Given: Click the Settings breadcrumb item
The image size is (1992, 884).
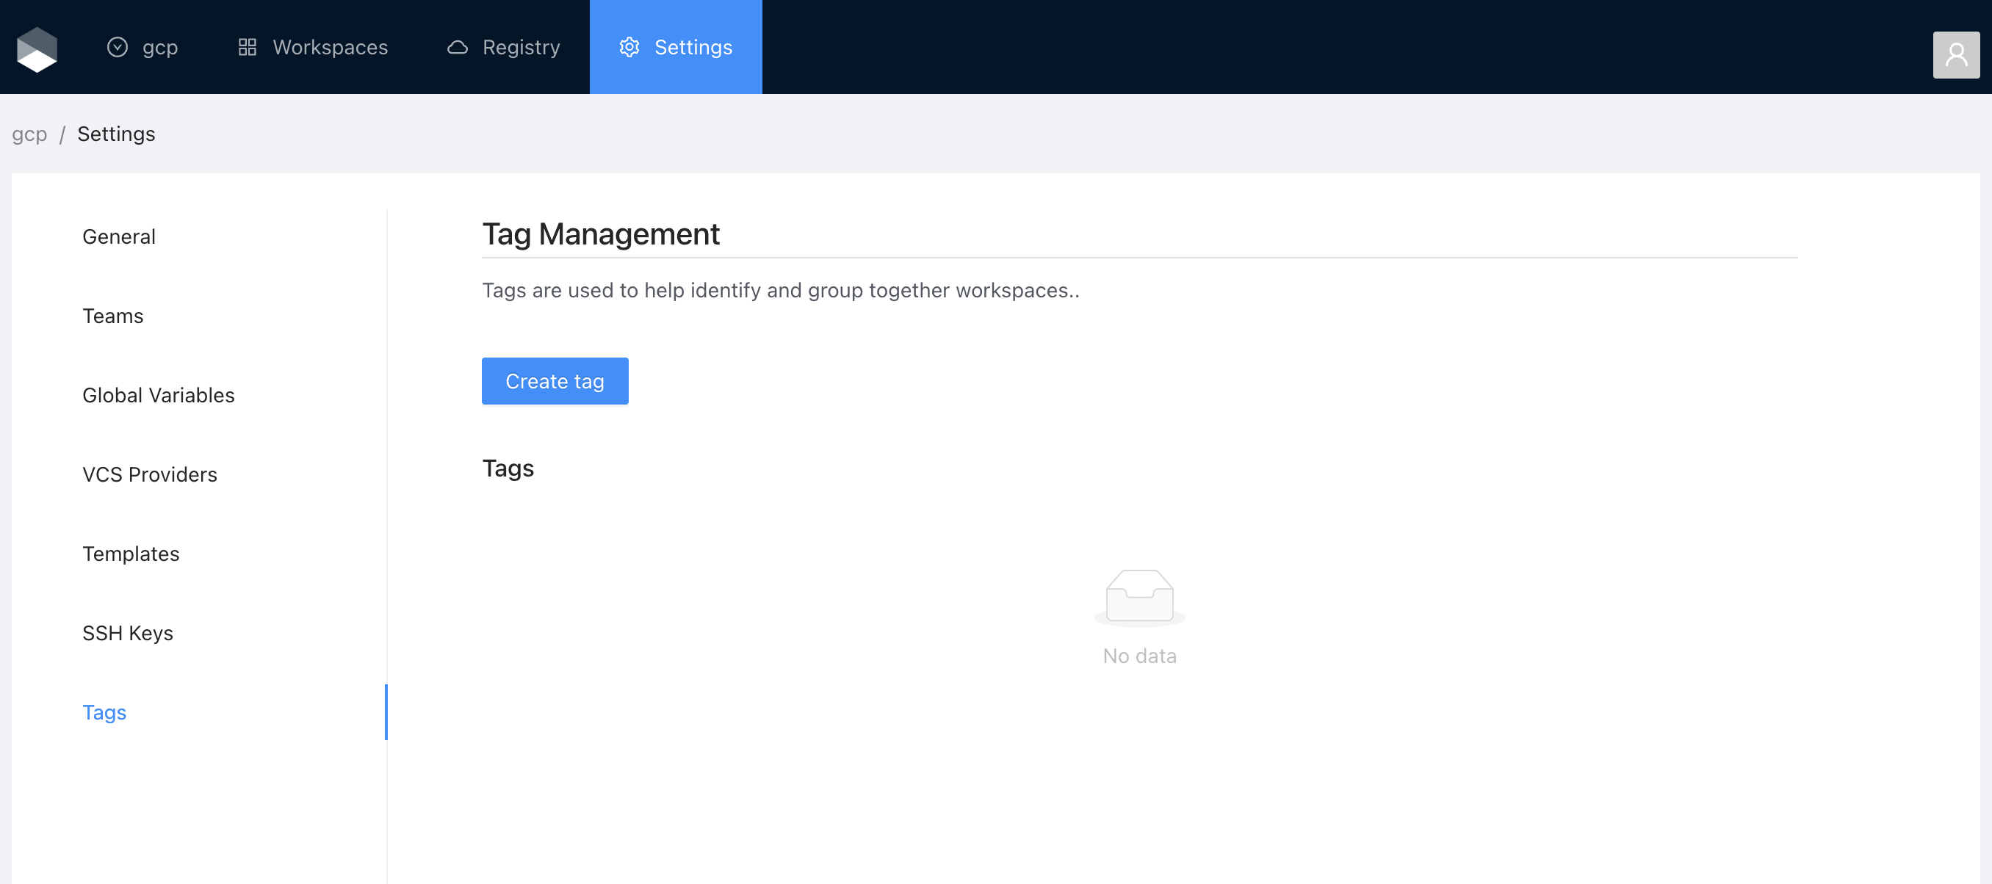Looking at the screenshot, I should pos(116,134).
